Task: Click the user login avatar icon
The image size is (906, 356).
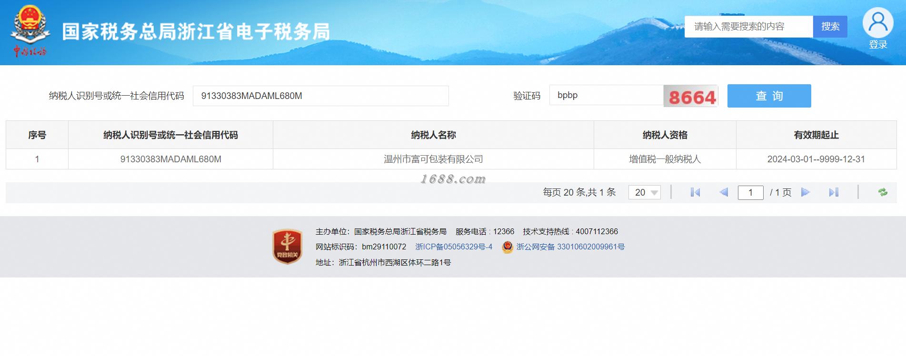Action: pos(878,22)
